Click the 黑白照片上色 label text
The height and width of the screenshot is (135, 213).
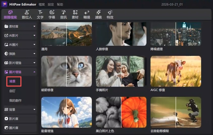(x=105, y=131)
